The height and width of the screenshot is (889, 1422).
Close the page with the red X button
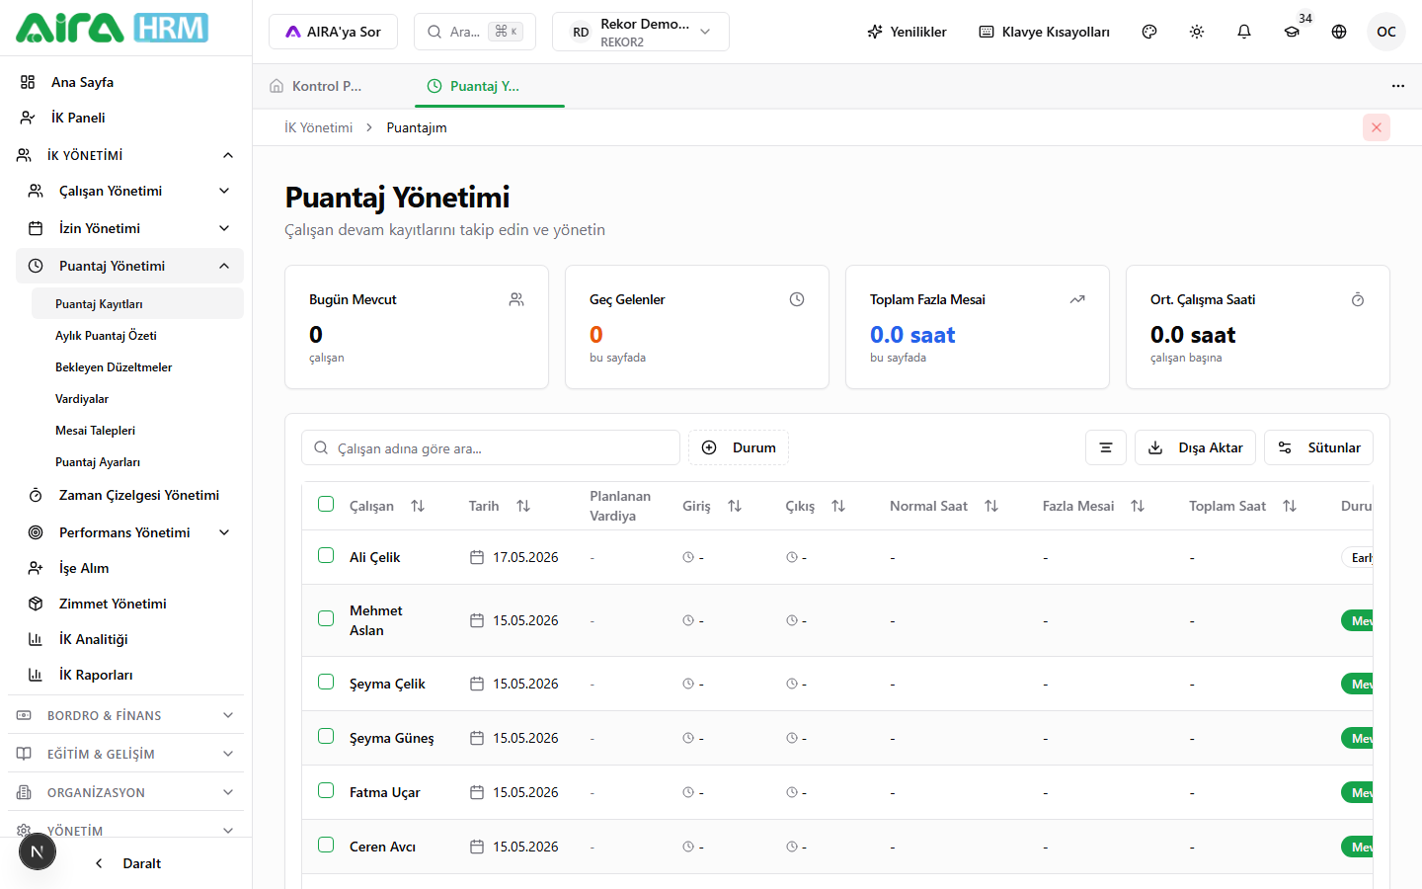tap(1377, 127)
